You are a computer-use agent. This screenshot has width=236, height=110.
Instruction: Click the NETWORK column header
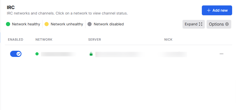[x=44, y=40]
